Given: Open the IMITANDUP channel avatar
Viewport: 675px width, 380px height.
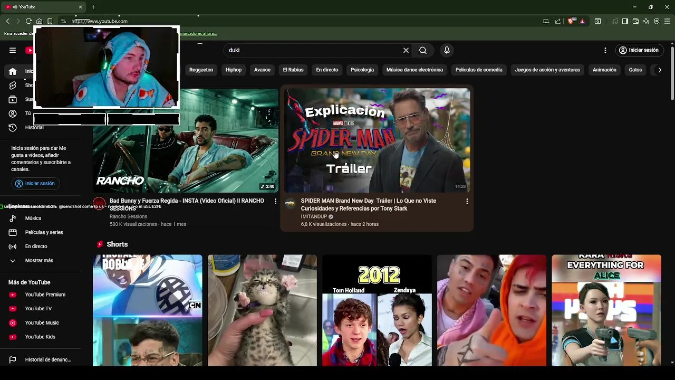Looking at the screenshot, I should point(291,204).
